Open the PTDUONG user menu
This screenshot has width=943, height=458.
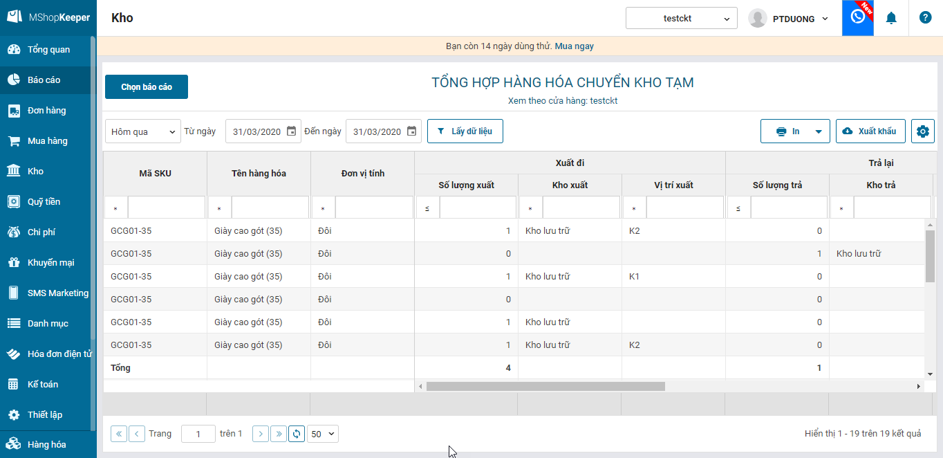[x=789, y=19]
